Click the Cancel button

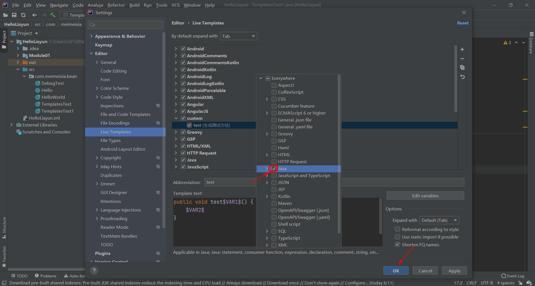coord(425,270)
